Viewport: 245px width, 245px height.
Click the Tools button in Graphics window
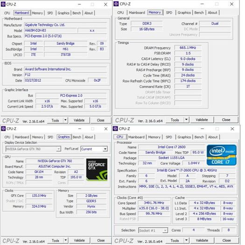[56, 240]
